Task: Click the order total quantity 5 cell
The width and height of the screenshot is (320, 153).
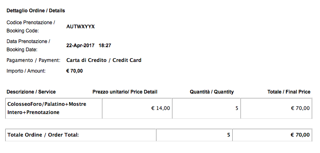Action: [194, 135]
